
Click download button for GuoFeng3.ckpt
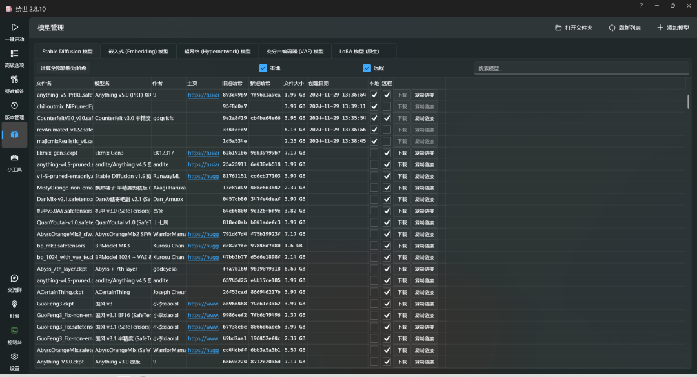coord(402,304)
